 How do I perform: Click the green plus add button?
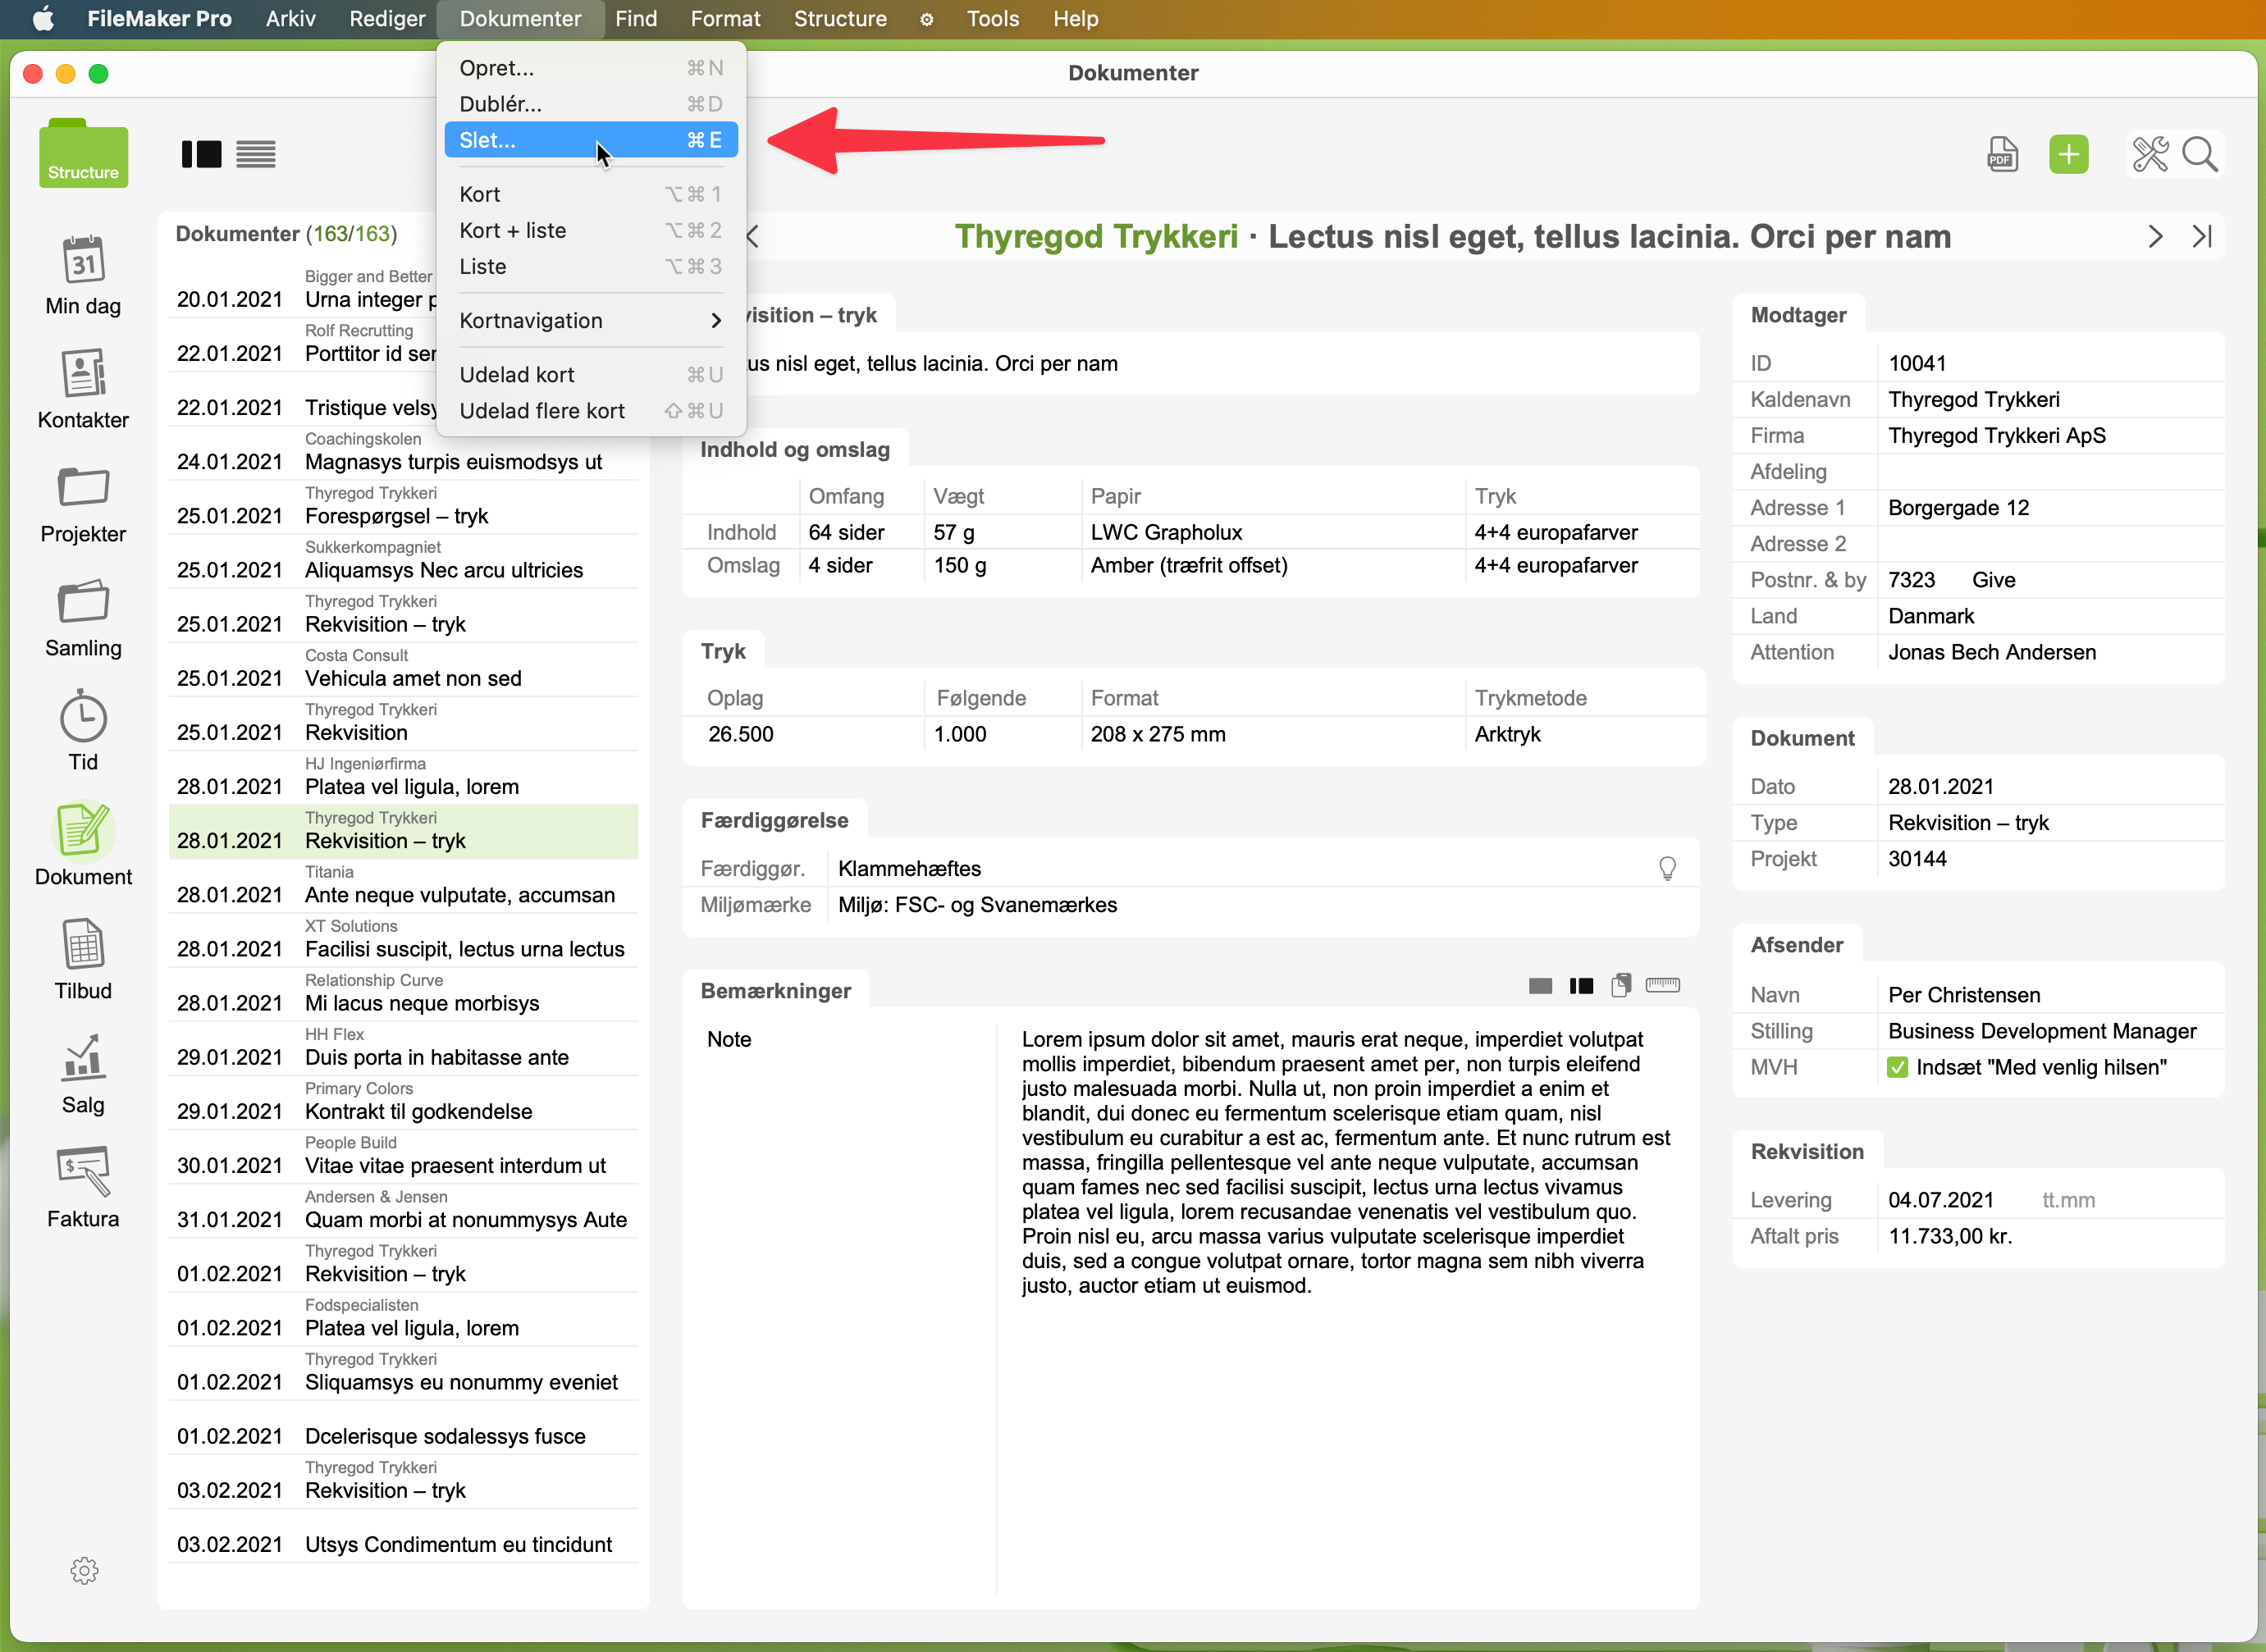(x=2068, y=155)
